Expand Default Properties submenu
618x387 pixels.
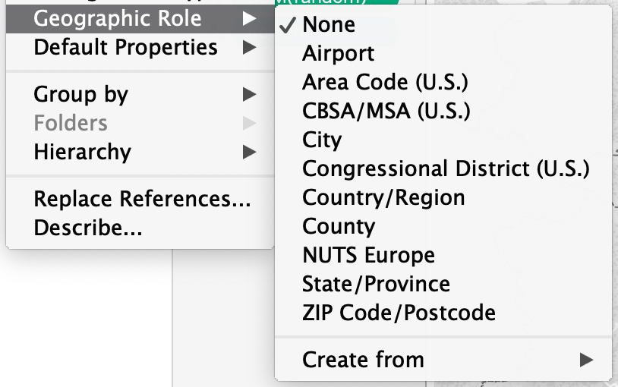[125, 47]
